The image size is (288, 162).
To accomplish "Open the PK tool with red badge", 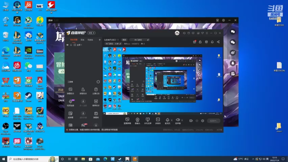I will (x=84, y=125).
